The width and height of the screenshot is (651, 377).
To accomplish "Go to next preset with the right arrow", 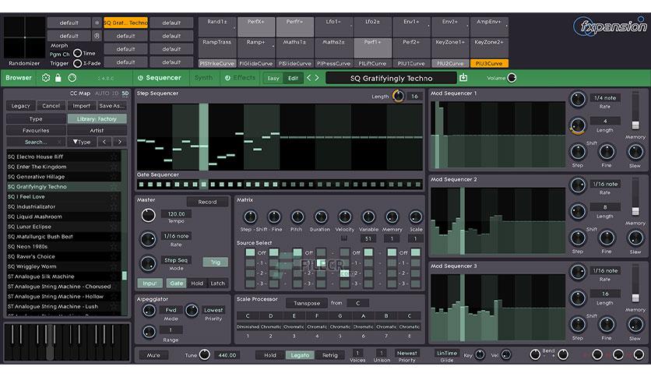I will 317,78.
